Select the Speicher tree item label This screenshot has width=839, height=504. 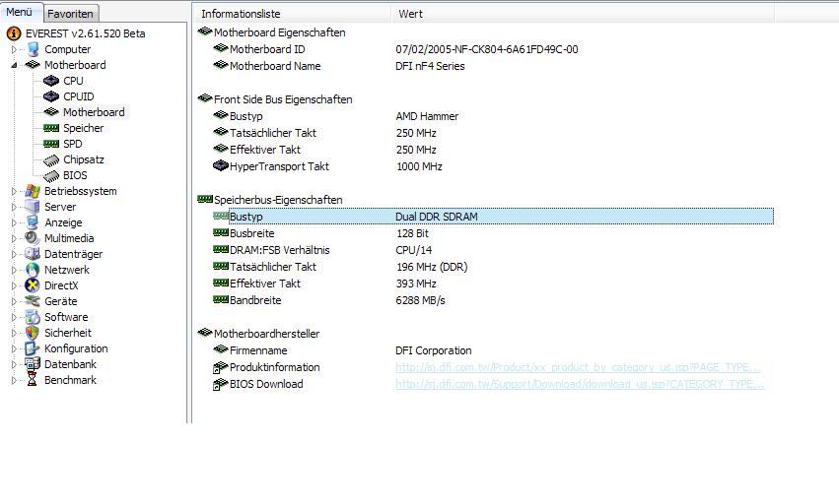click(x=84, y=128)
